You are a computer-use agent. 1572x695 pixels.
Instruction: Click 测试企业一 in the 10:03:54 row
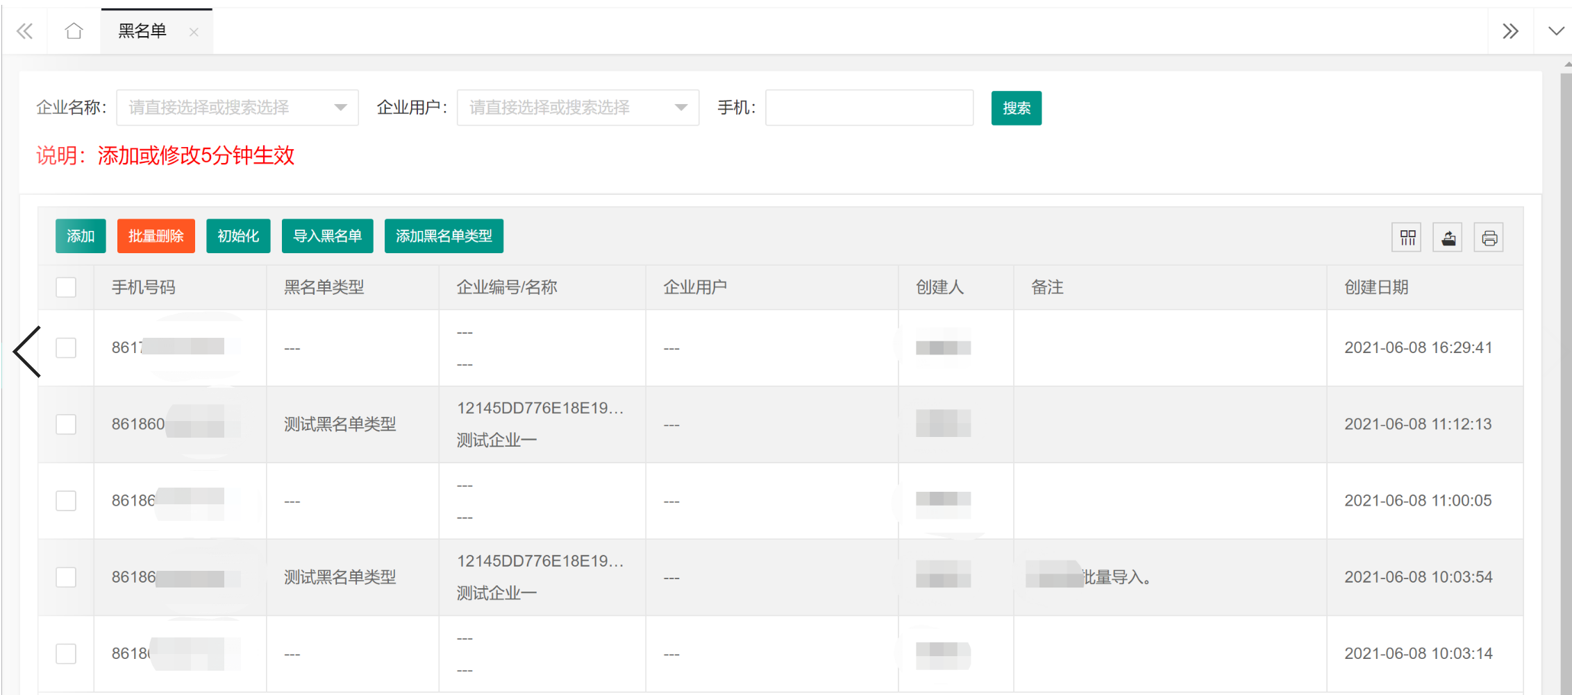pyautogui.click(x=496, y=593)
